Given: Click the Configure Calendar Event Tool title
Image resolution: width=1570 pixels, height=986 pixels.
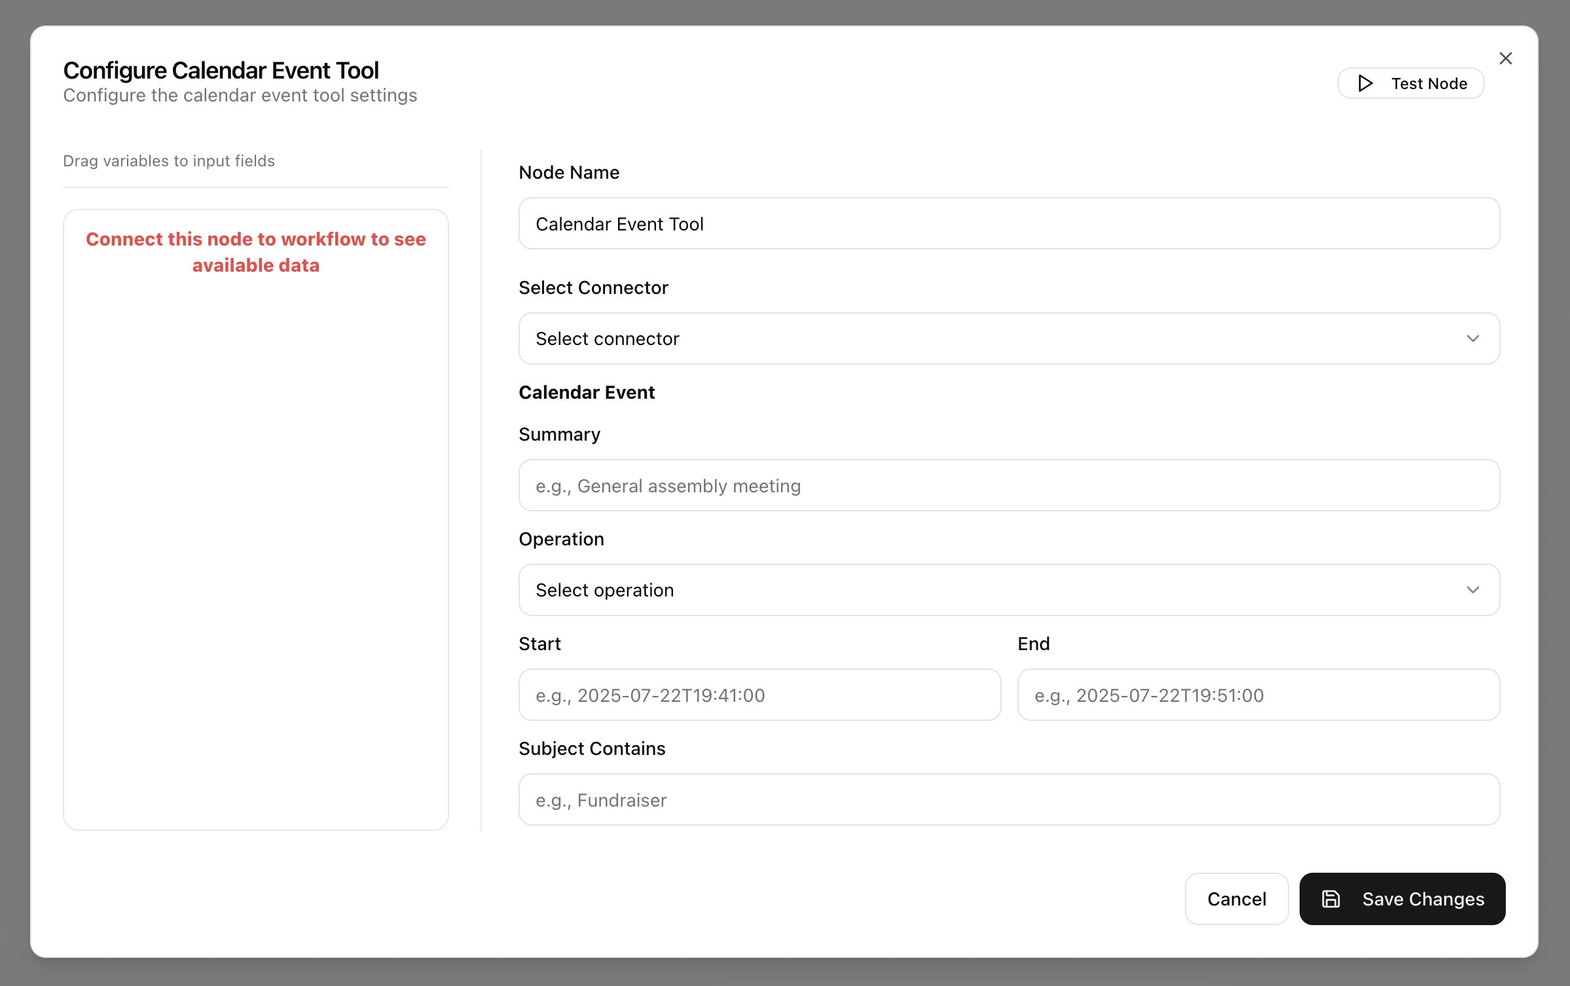Looking at the screenshot, I should coord(221,70).
